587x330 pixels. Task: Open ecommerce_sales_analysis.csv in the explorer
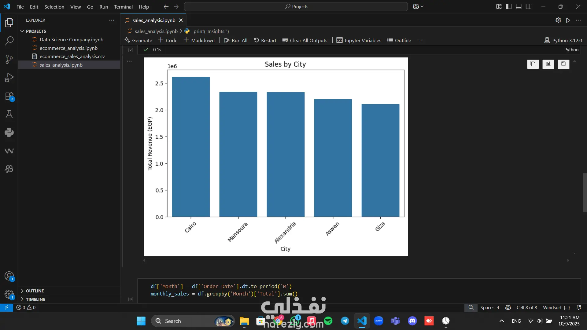[72, 57]
